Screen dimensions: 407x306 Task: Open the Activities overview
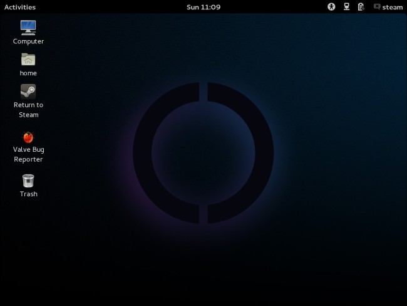click(20, 7)
